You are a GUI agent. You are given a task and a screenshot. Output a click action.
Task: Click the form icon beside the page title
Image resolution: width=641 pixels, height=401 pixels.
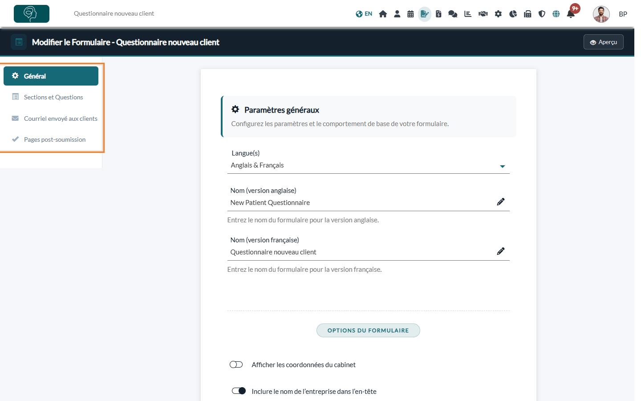19,42
